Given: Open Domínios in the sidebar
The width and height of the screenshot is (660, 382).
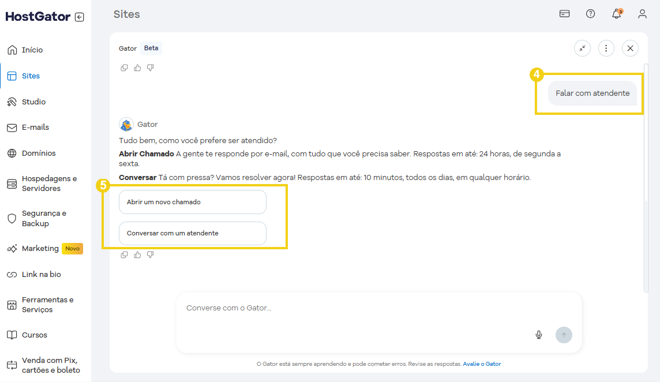Looking at the screenshot, I should click(x=39, y=153).
